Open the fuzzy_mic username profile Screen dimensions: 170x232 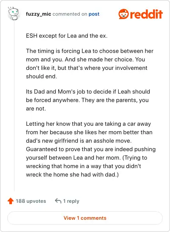pyautogui.click(x=38, y=14)
